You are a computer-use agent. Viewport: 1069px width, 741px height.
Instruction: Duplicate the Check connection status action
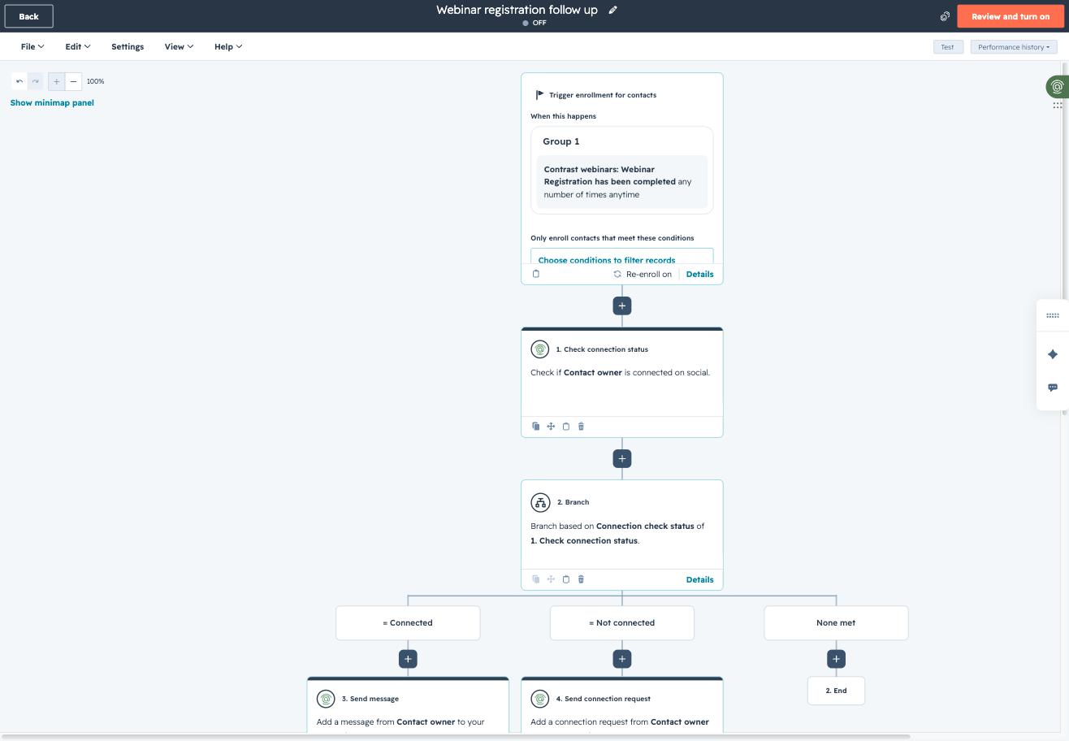coord(536,427)
